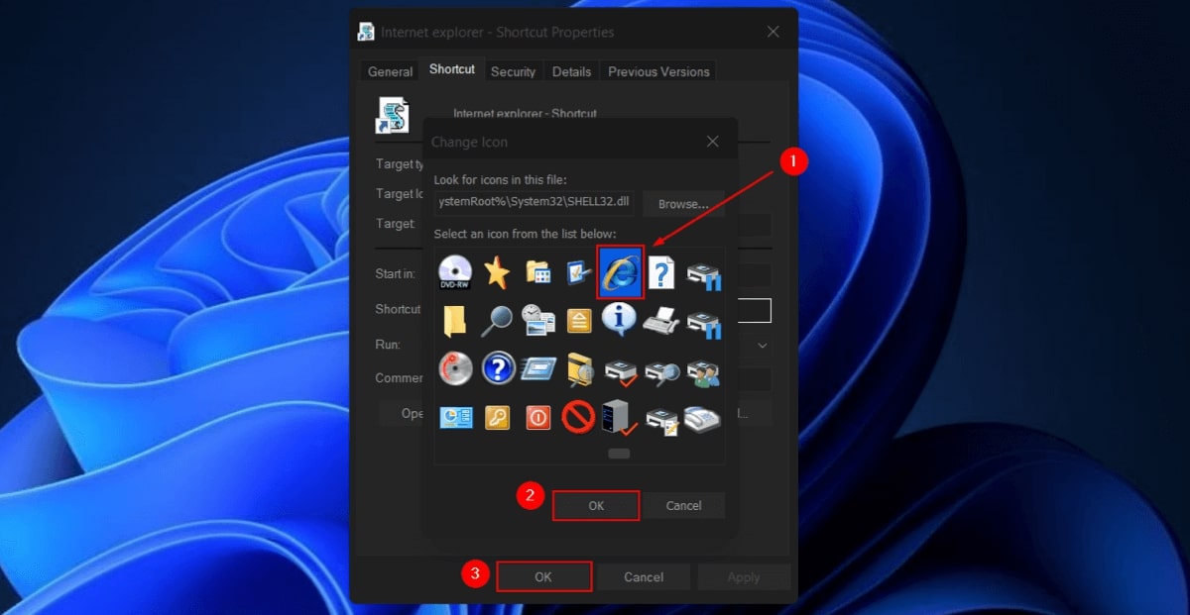The image size is (1190, 615).
Task: Cancel the Change Icon dialog
Action: (685, 505)
